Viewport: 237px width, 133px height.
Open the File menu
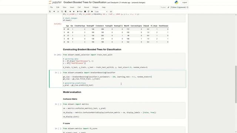(51, 7)
